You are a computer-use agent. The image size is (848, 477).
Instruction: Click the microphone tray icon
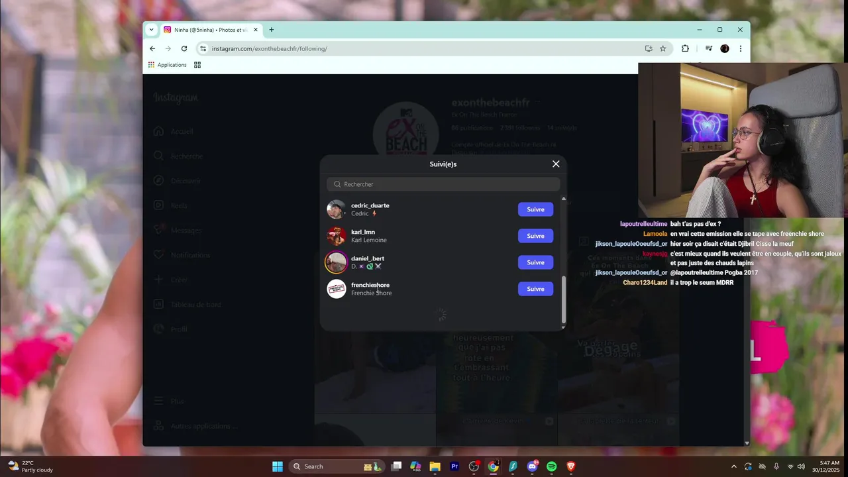pos(776,466)
